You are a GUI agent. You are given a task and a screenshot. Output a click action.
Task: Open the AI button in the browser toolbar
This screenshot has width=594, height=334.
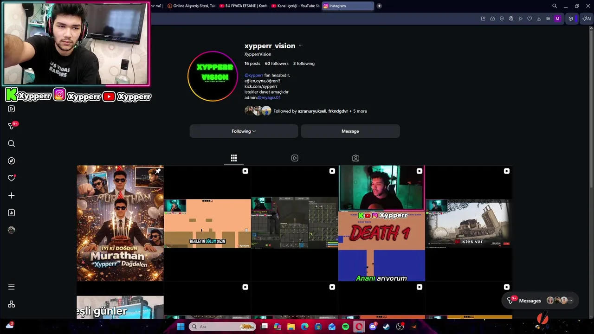[587, 19]
